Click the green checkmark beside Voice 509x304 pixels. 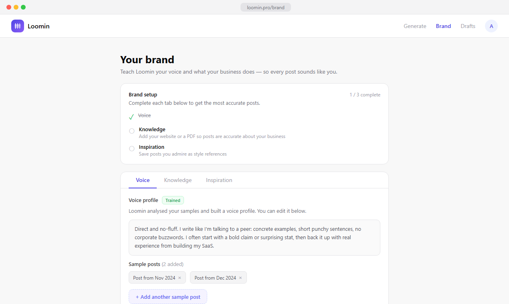tap(131, 117)
